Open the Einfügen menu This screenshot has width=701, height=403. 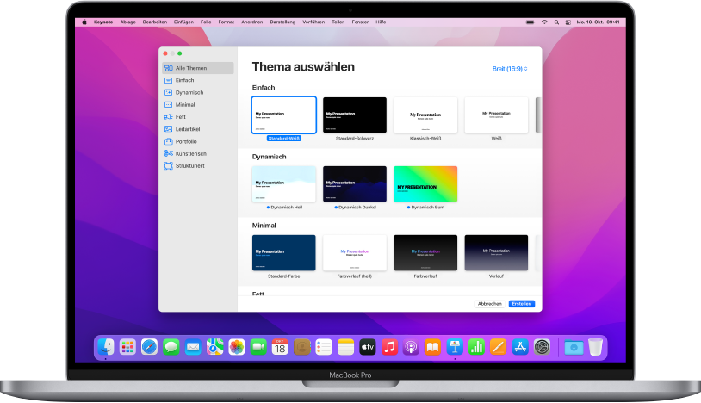coord(183,22)
